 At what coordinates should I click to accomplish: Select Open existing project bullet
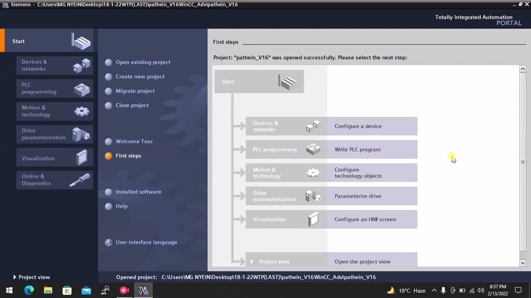(x=109, y=62)
